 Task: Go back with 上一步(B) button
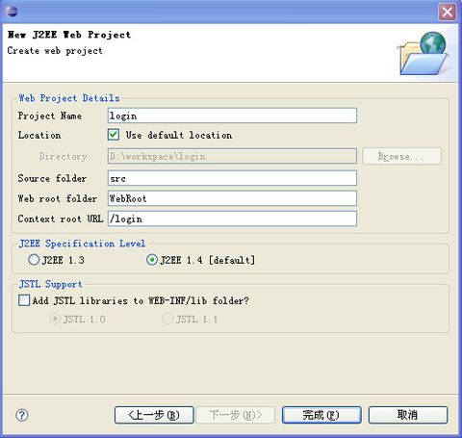point(154,415)
